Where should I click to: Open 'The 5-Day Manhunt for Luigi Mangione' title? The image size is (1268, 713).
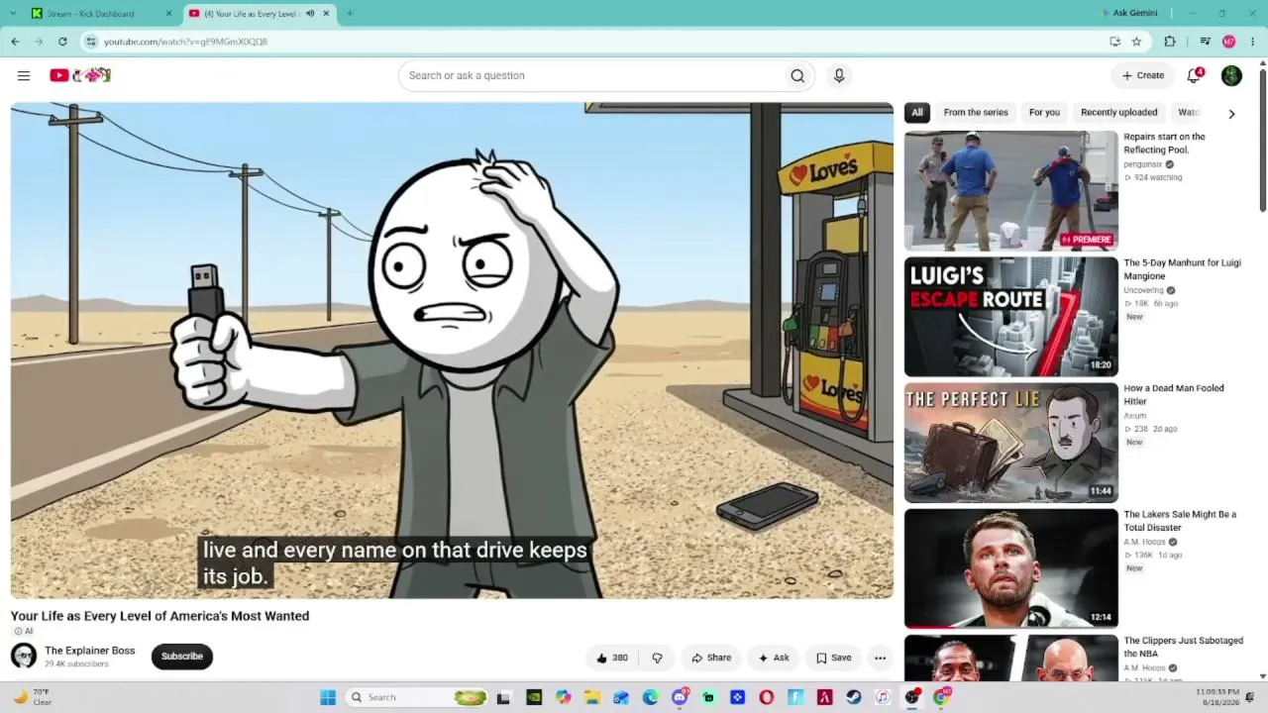coord(1183,269)
